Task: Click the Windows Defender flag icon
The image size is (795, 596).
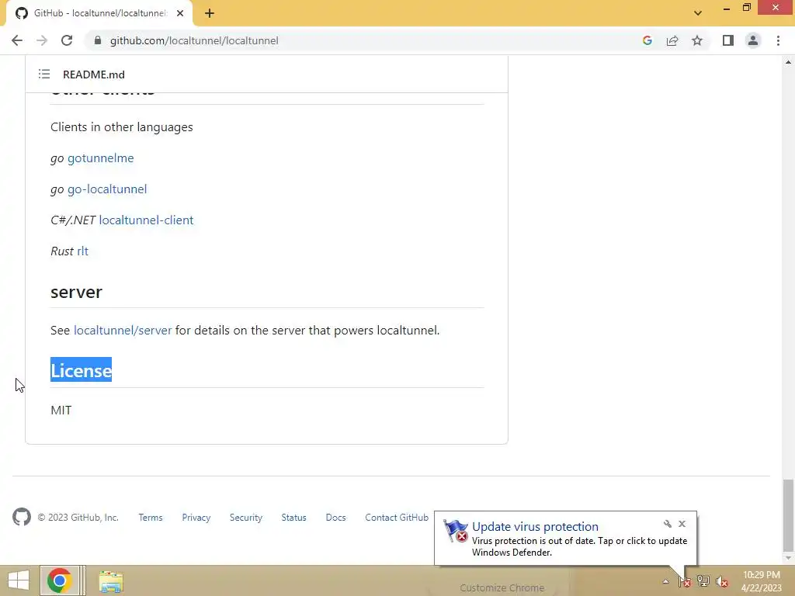Action: pos(455,531)
